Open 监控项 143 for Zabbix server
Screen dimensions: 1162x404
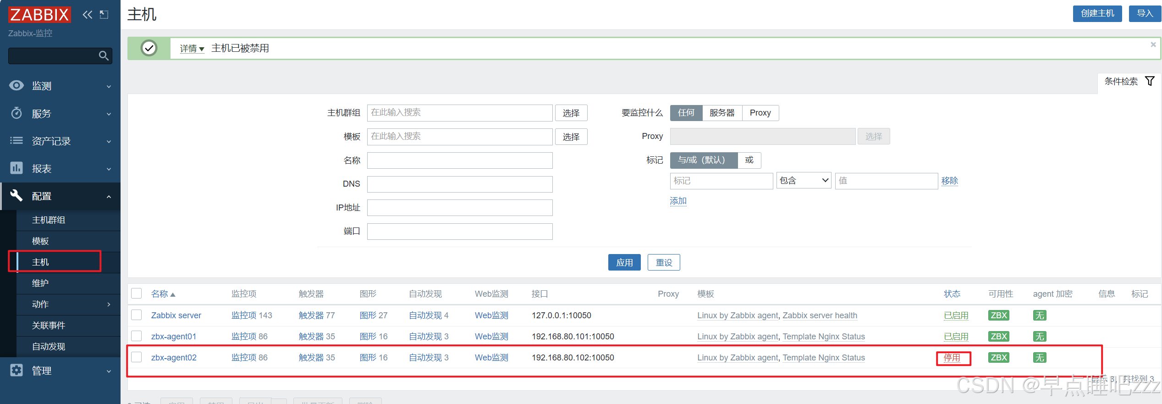coord(252,315)
